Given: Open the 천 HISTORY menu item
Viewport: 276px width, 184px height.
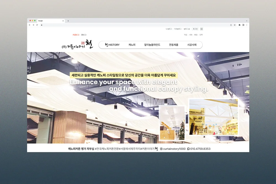Looking at the screenshot, I should [112, 45].
